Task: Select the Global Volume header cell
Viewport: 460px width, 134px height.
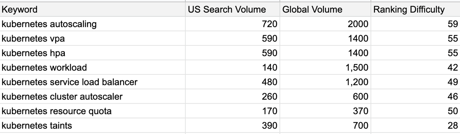Action: point(325,9)
